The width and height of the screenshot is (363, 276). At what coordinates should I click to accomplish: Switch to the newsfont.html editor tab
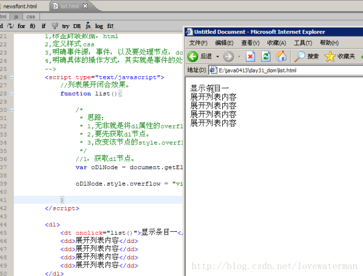pos(20,6)
